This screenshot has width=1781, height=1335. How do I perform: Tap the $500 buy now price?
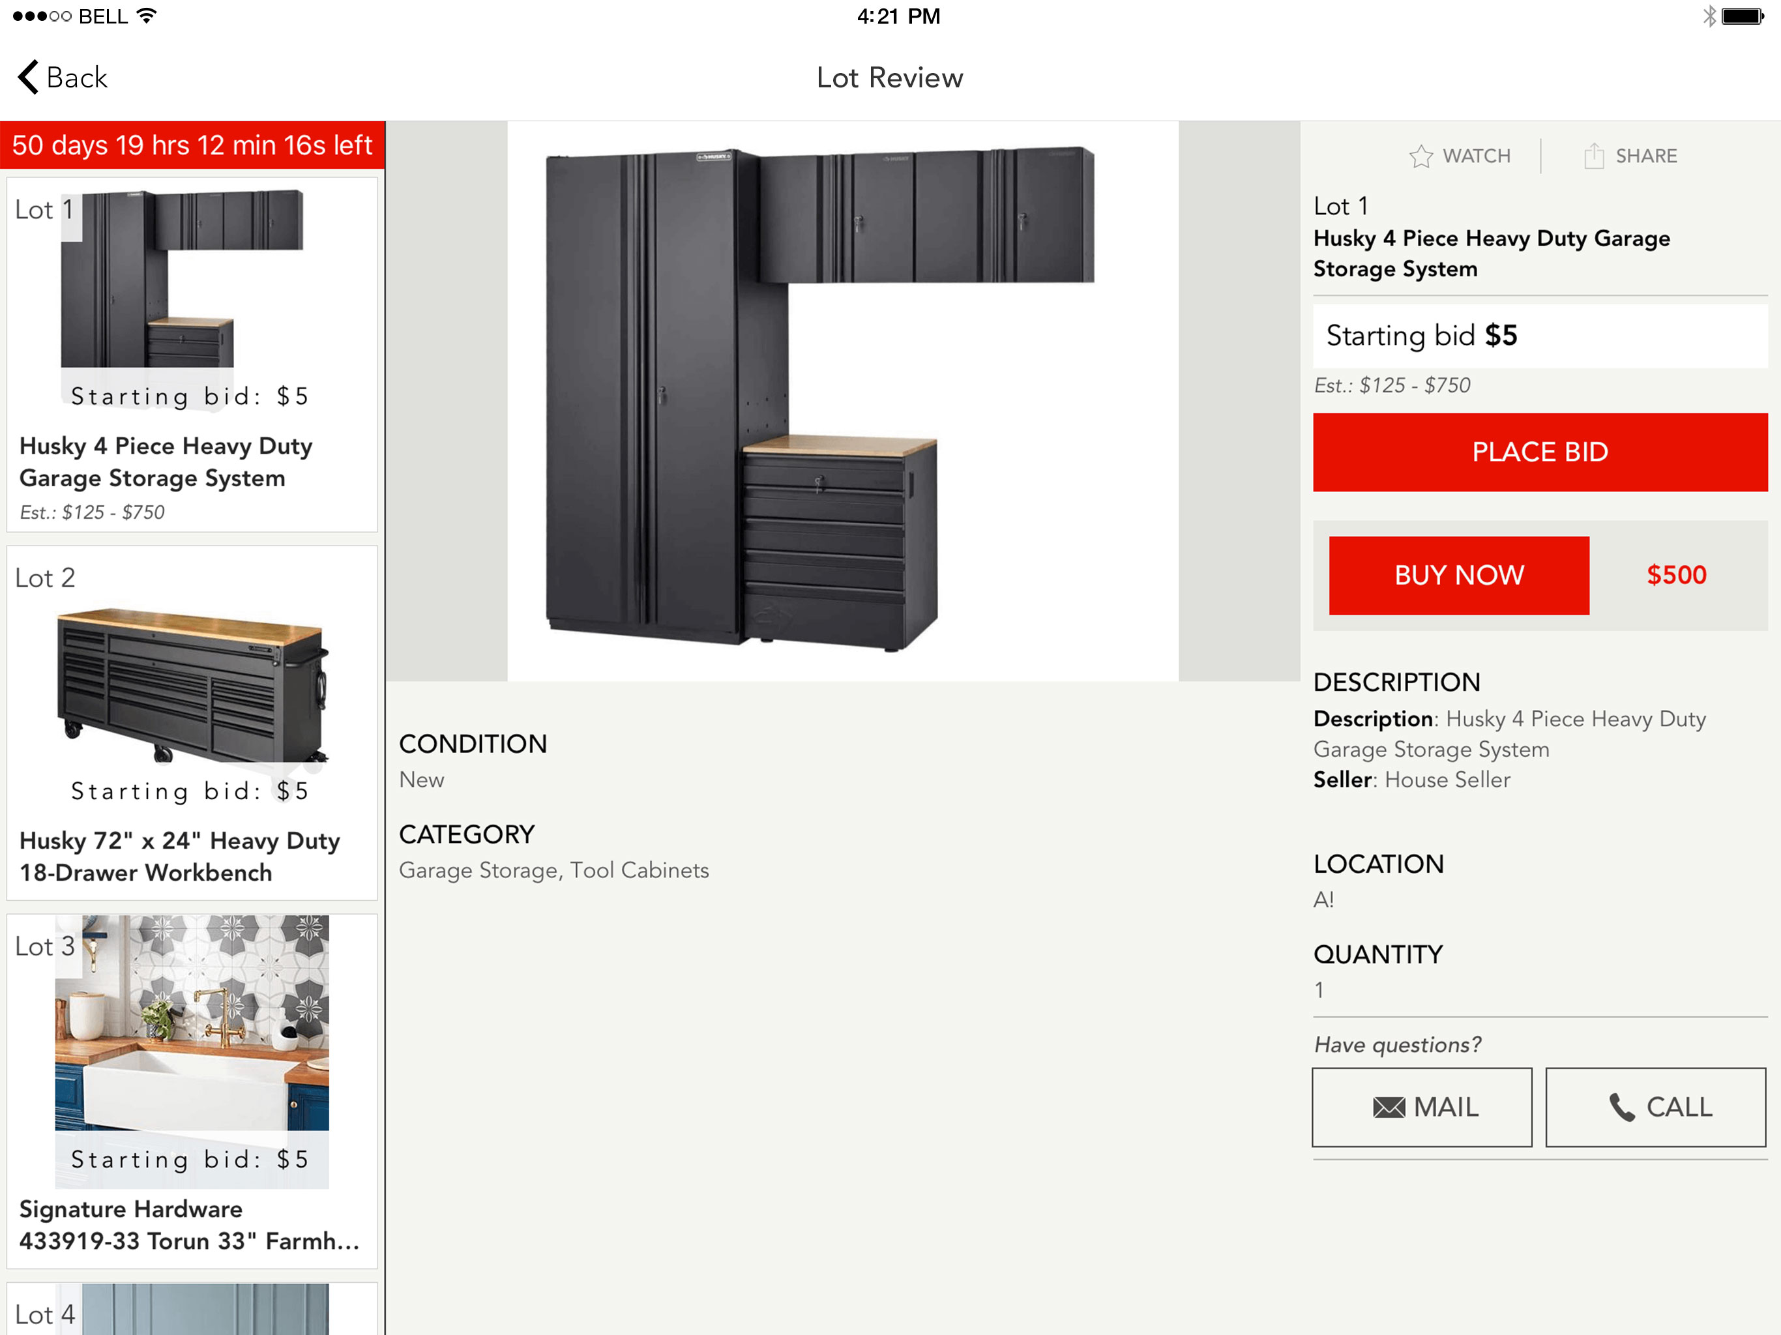[x=1676, y=575]
